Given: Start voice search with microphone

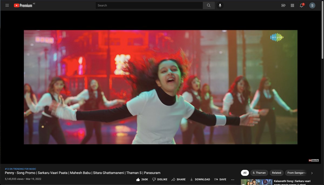Looking at the screenshot, I should click(x=220, y=5).
